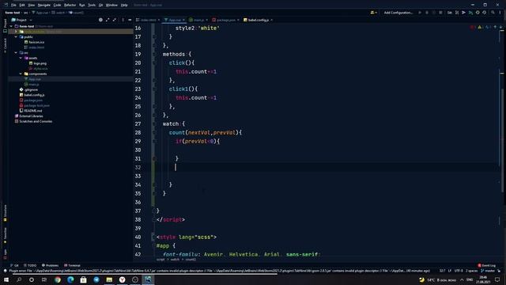The height and width of the screenshot is (285, 506).
Task: Select babel.config.js in project tree
Action: click(34, 95)
